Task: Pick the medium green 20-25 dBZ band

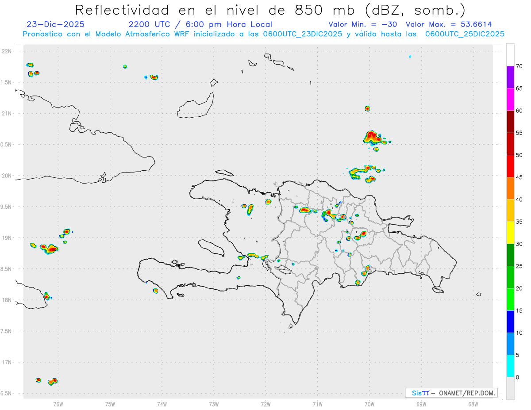Action: 510,277
